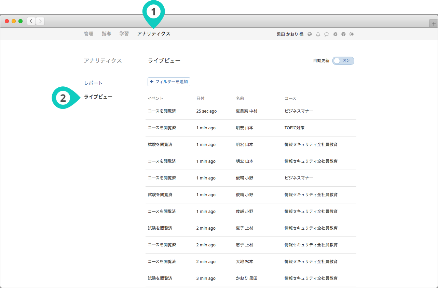This screenshot has width=438, height=288.
Task: Click the browser forward arrow button
Action: [40, 21]
